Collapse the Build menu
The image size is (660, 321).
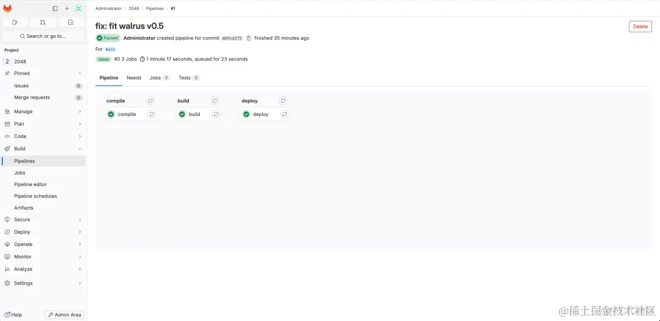click(x=43, y=148)
